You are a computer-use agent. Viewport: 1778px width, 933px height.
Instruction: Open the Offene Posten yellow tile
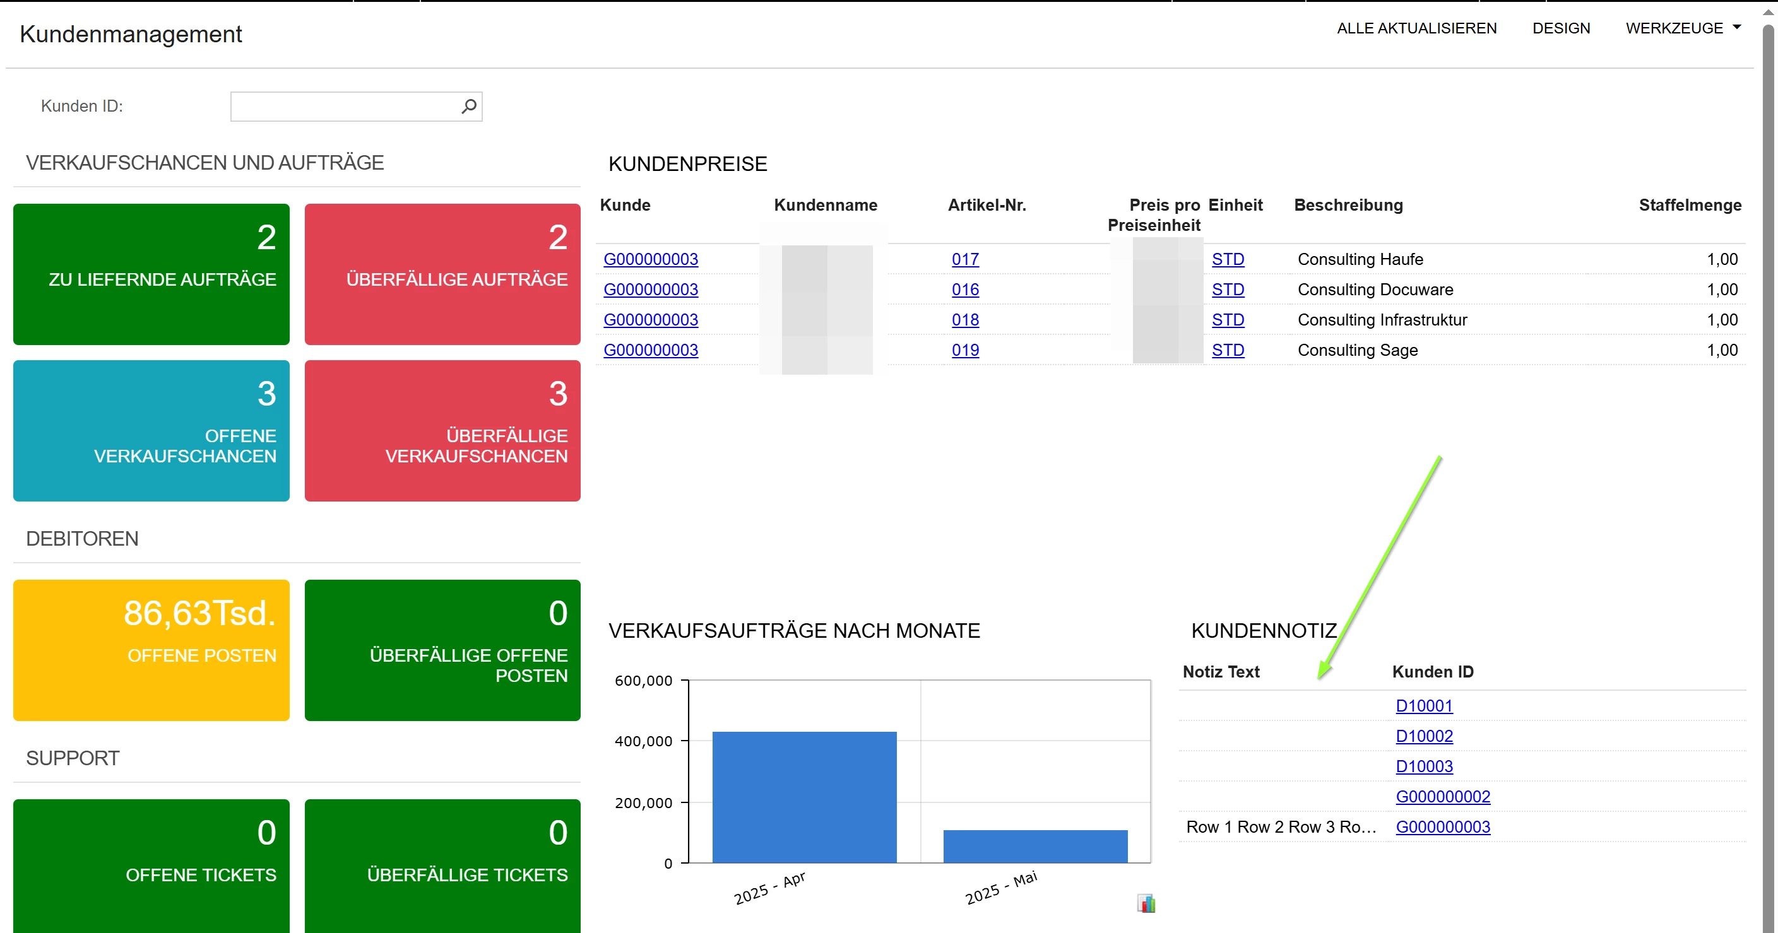[x=151, y=650]
